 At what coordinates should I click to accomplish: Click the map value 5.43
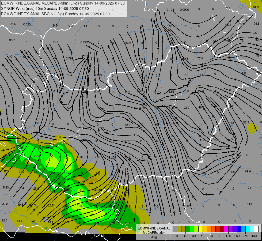pos(6,187)
